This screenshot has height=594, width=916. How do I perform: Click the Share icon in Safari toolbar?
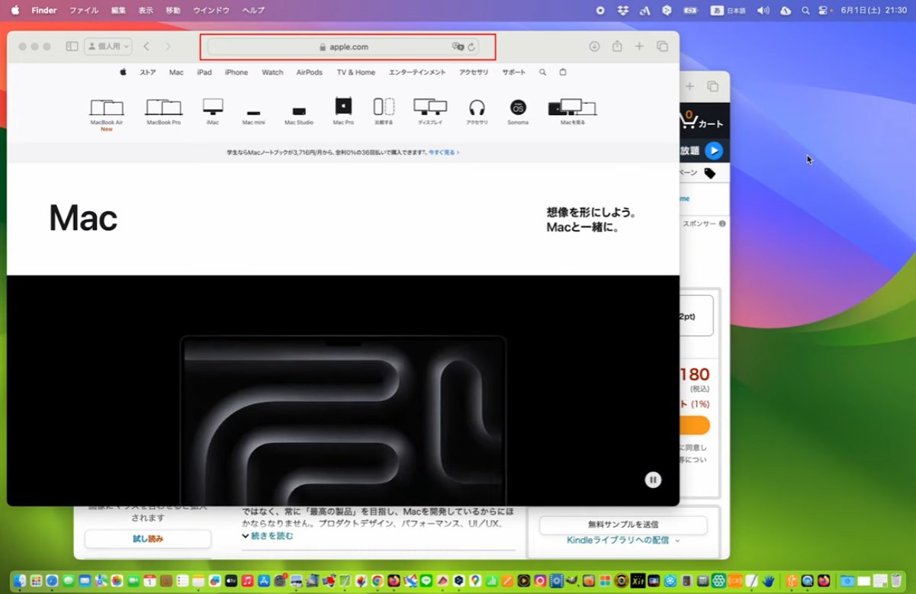pyautogui.click(x=617, y=47)
